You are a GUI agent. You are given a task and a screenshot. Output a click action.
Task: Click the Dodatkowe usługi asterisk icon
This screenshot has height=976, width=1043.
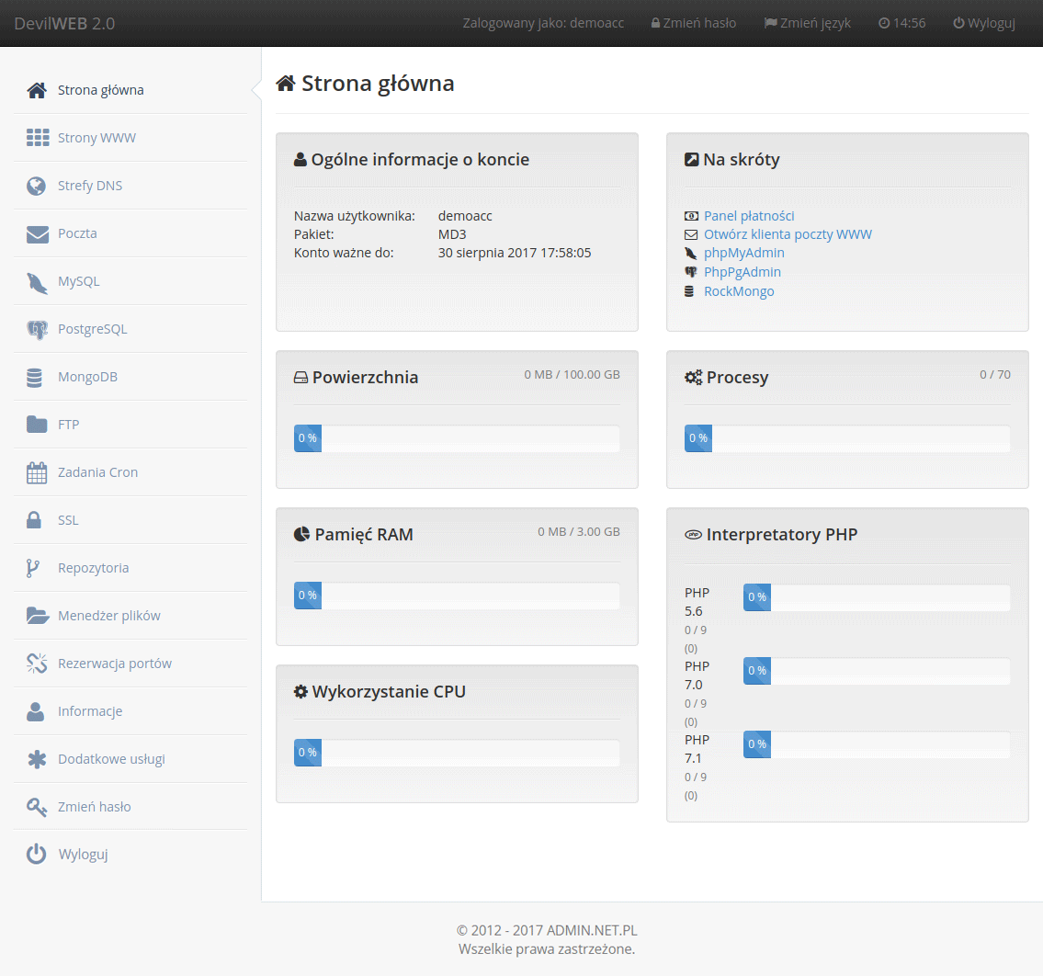coord(37,760)
